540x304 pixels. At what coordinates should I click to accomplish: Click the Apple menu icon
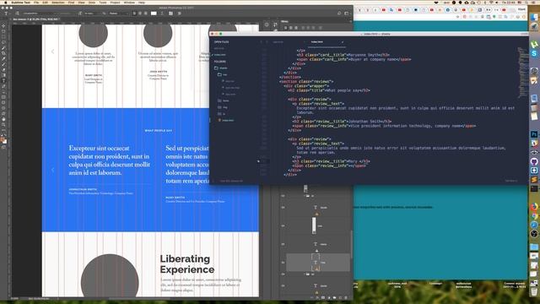click(x=5, y=3)
